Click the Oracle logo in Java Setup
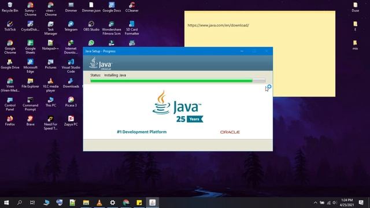The image size is (370, 208). (230, 132)
